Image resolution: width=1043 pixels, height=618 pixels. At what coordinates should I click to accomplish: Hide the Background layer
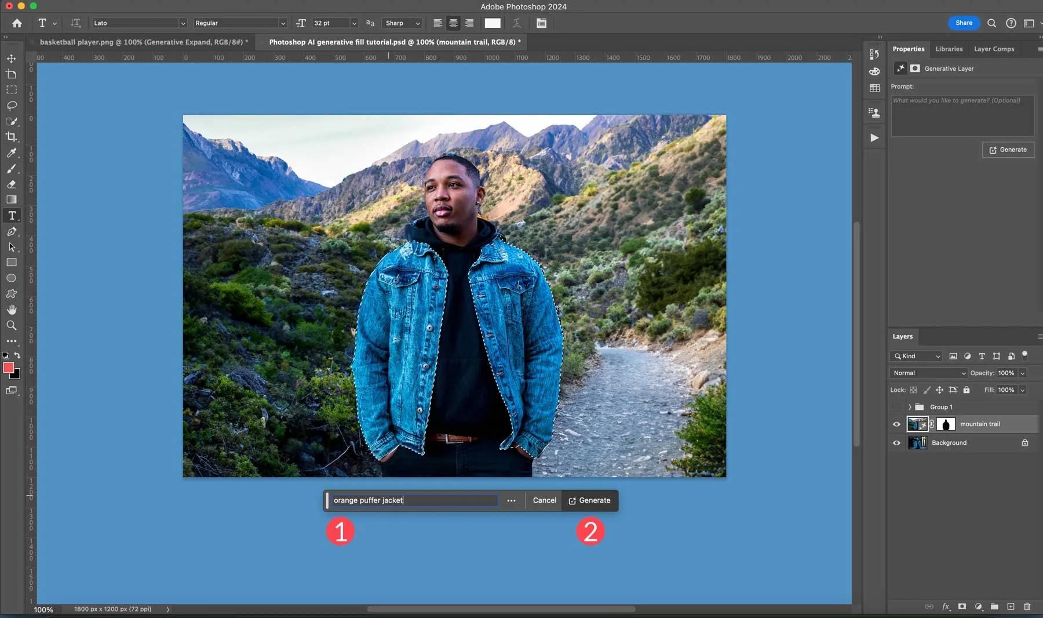[x=896, y=442]
